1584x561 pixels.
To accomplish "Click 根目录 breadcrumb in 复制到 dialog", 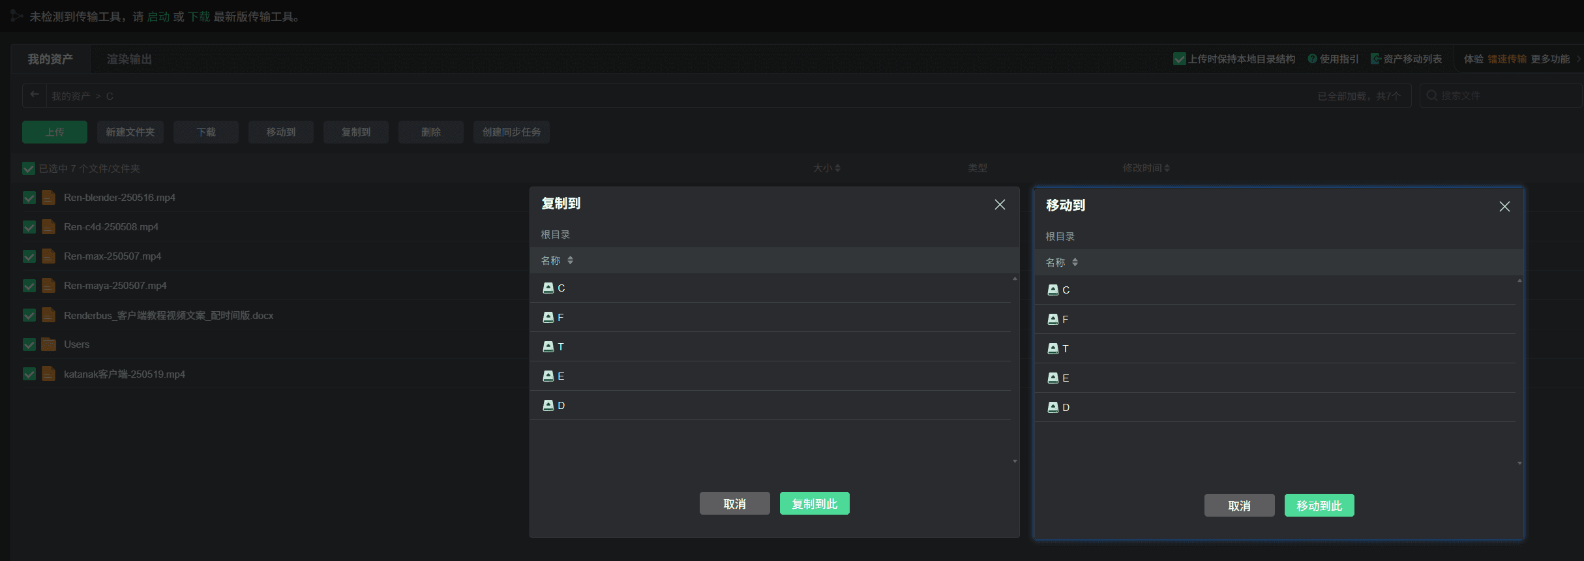I will (556, 234).
